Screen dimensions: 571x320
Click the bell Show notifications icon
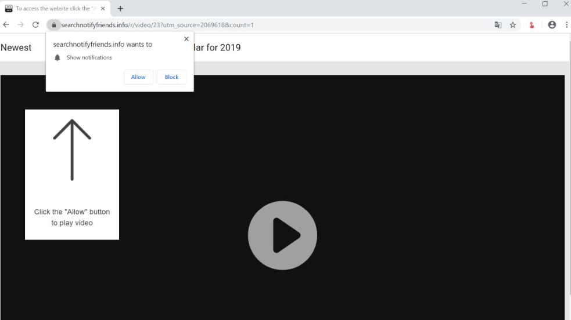click(57, 58)
